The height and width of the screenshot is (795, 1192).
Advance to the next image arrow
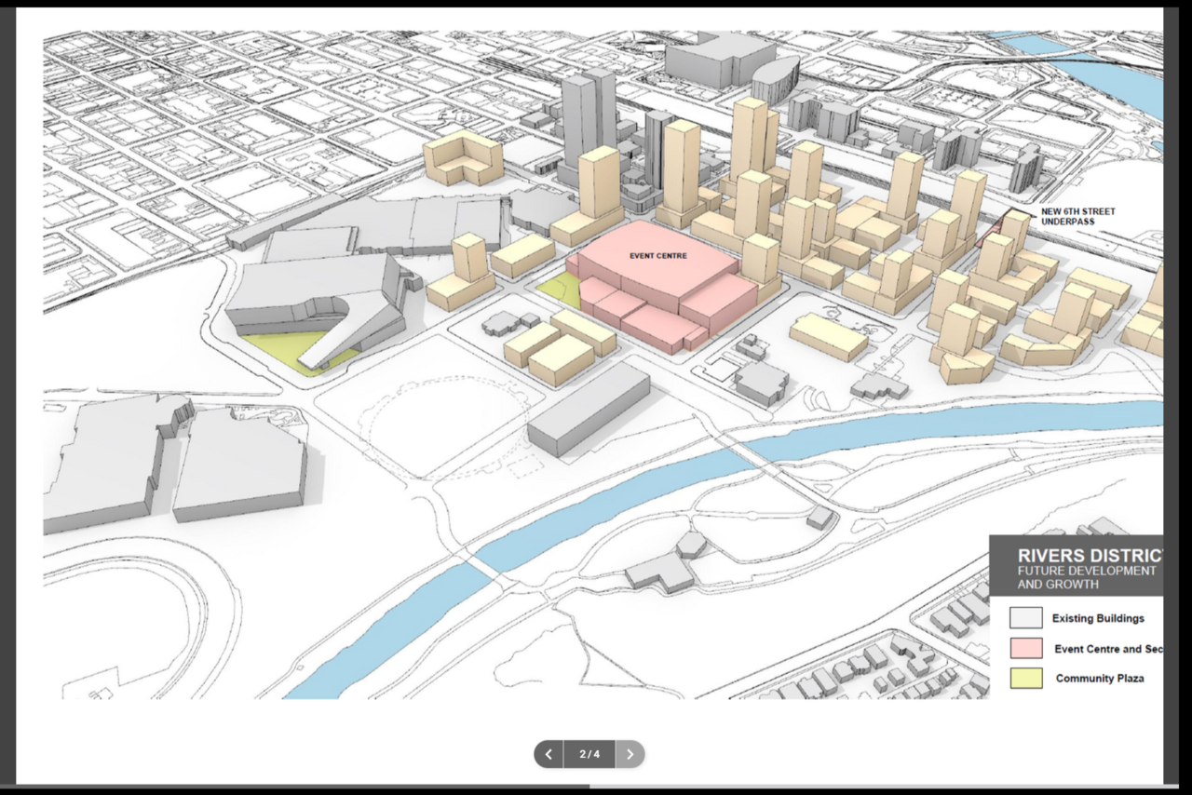(630, 754)
